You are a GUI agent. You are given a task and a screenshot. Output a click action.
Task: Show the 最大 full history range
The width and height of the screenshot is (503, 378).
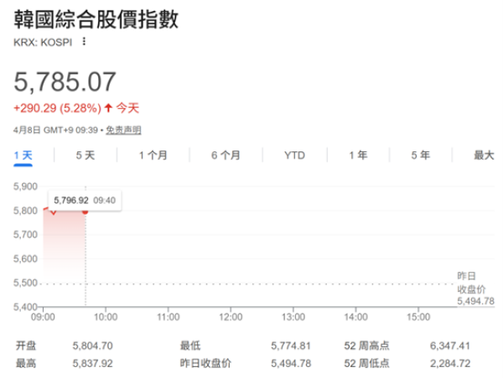point(484,155)
